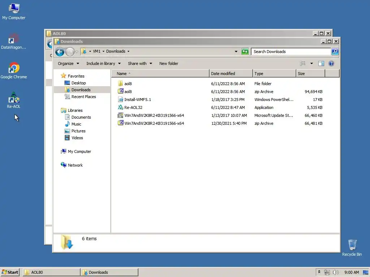370x277 pixels.
Task: Expand the root breadcrumb dropdown arrow
Action: coord(90,51)
